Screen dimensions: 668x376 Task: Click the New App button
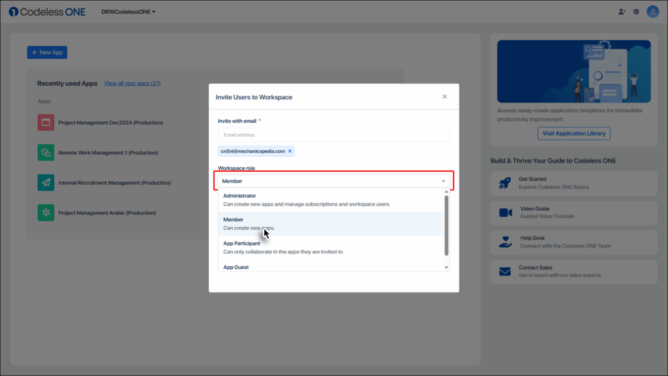point(47,52)
